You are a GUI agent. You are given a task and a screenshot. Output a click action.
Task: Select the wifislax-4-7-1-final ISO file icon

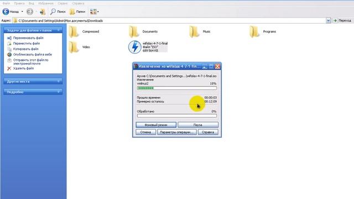pos(135,47)
